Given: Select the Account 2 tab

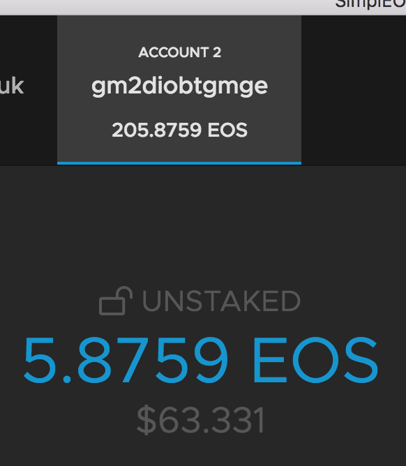Looking at the screenshot, I should tap(179, 90).
